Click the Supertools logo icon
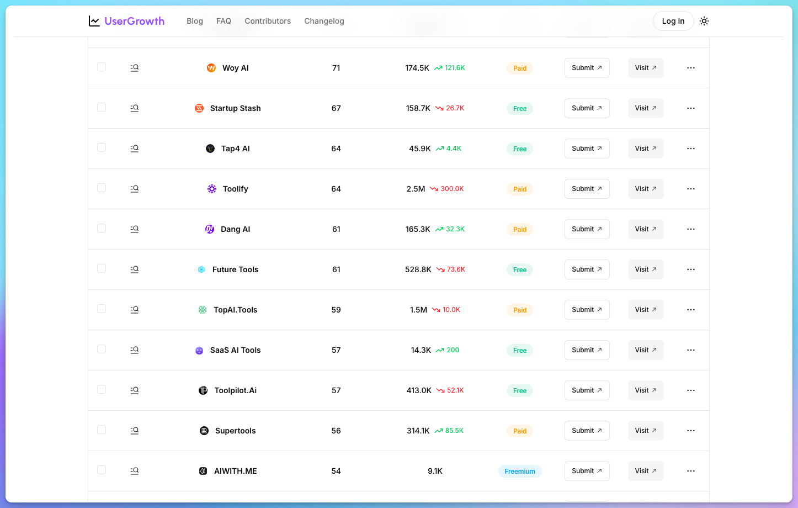 (x=204, y=431)
